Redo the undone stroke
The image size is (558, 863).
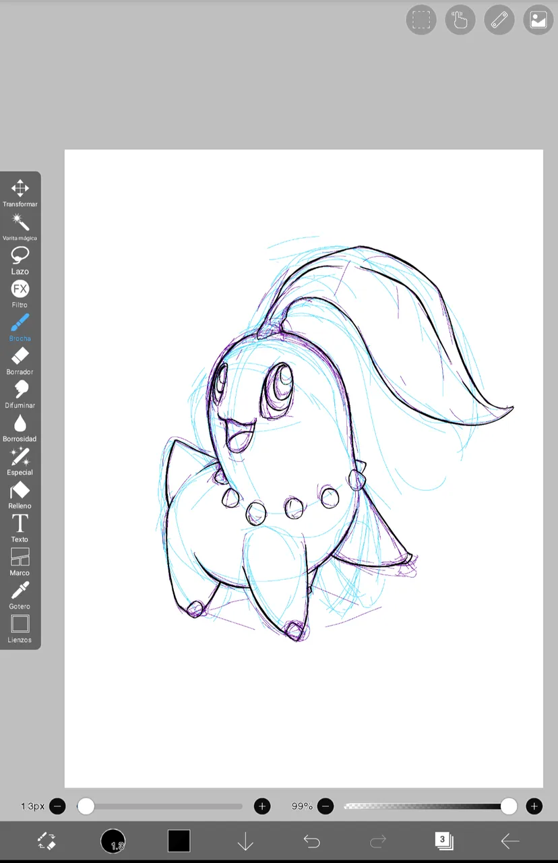(x=378, y=841)
